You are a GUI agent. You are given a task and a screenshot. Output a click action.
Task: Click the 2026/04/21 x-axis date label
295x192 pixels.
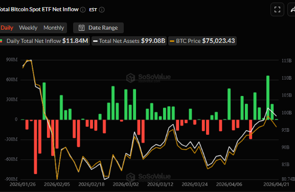click(276, 184)
